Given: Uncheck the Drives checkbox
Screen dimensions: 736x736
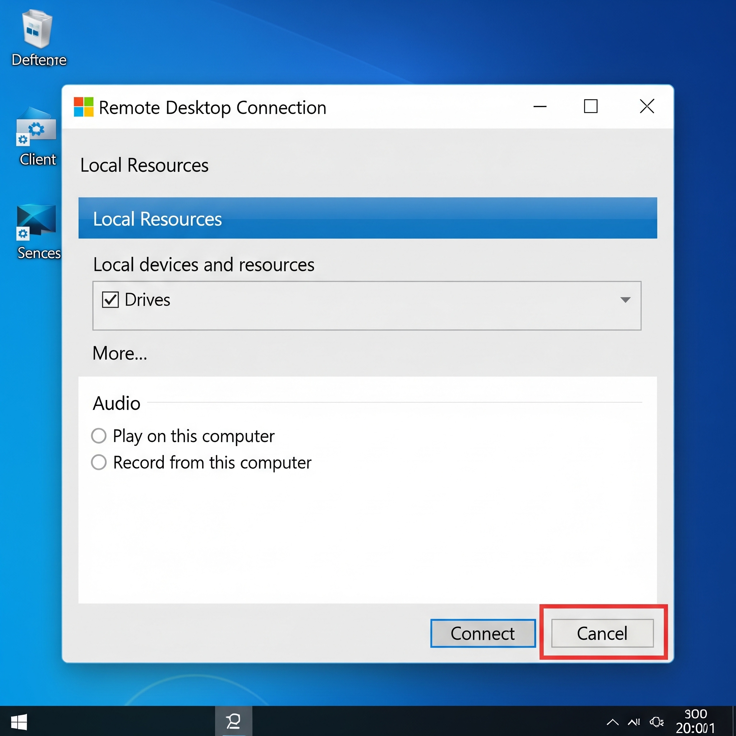Looking at the screenshot, I should (x=110, y=300).
